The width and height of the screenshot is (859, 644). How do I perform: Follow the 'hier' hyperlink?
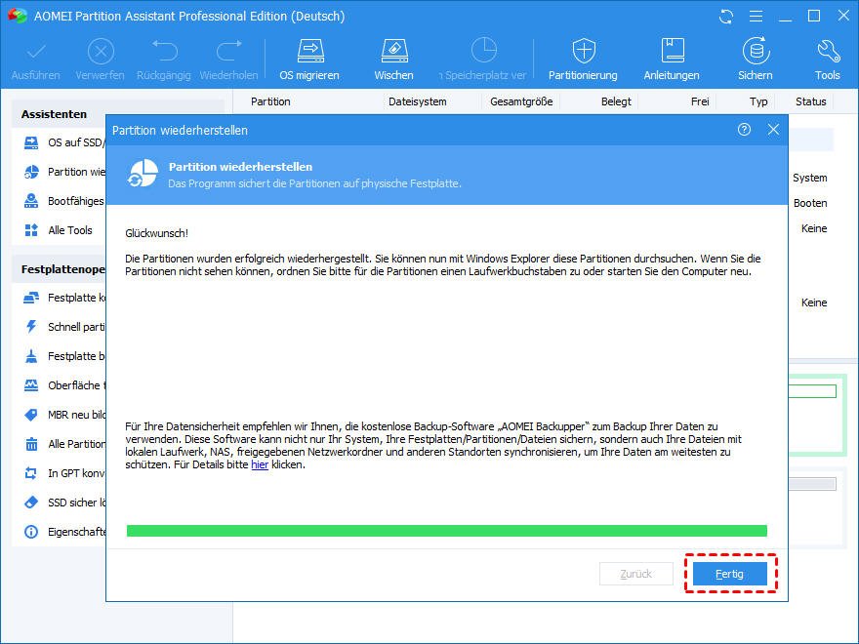pyautogui.click(x=260, y=464)
